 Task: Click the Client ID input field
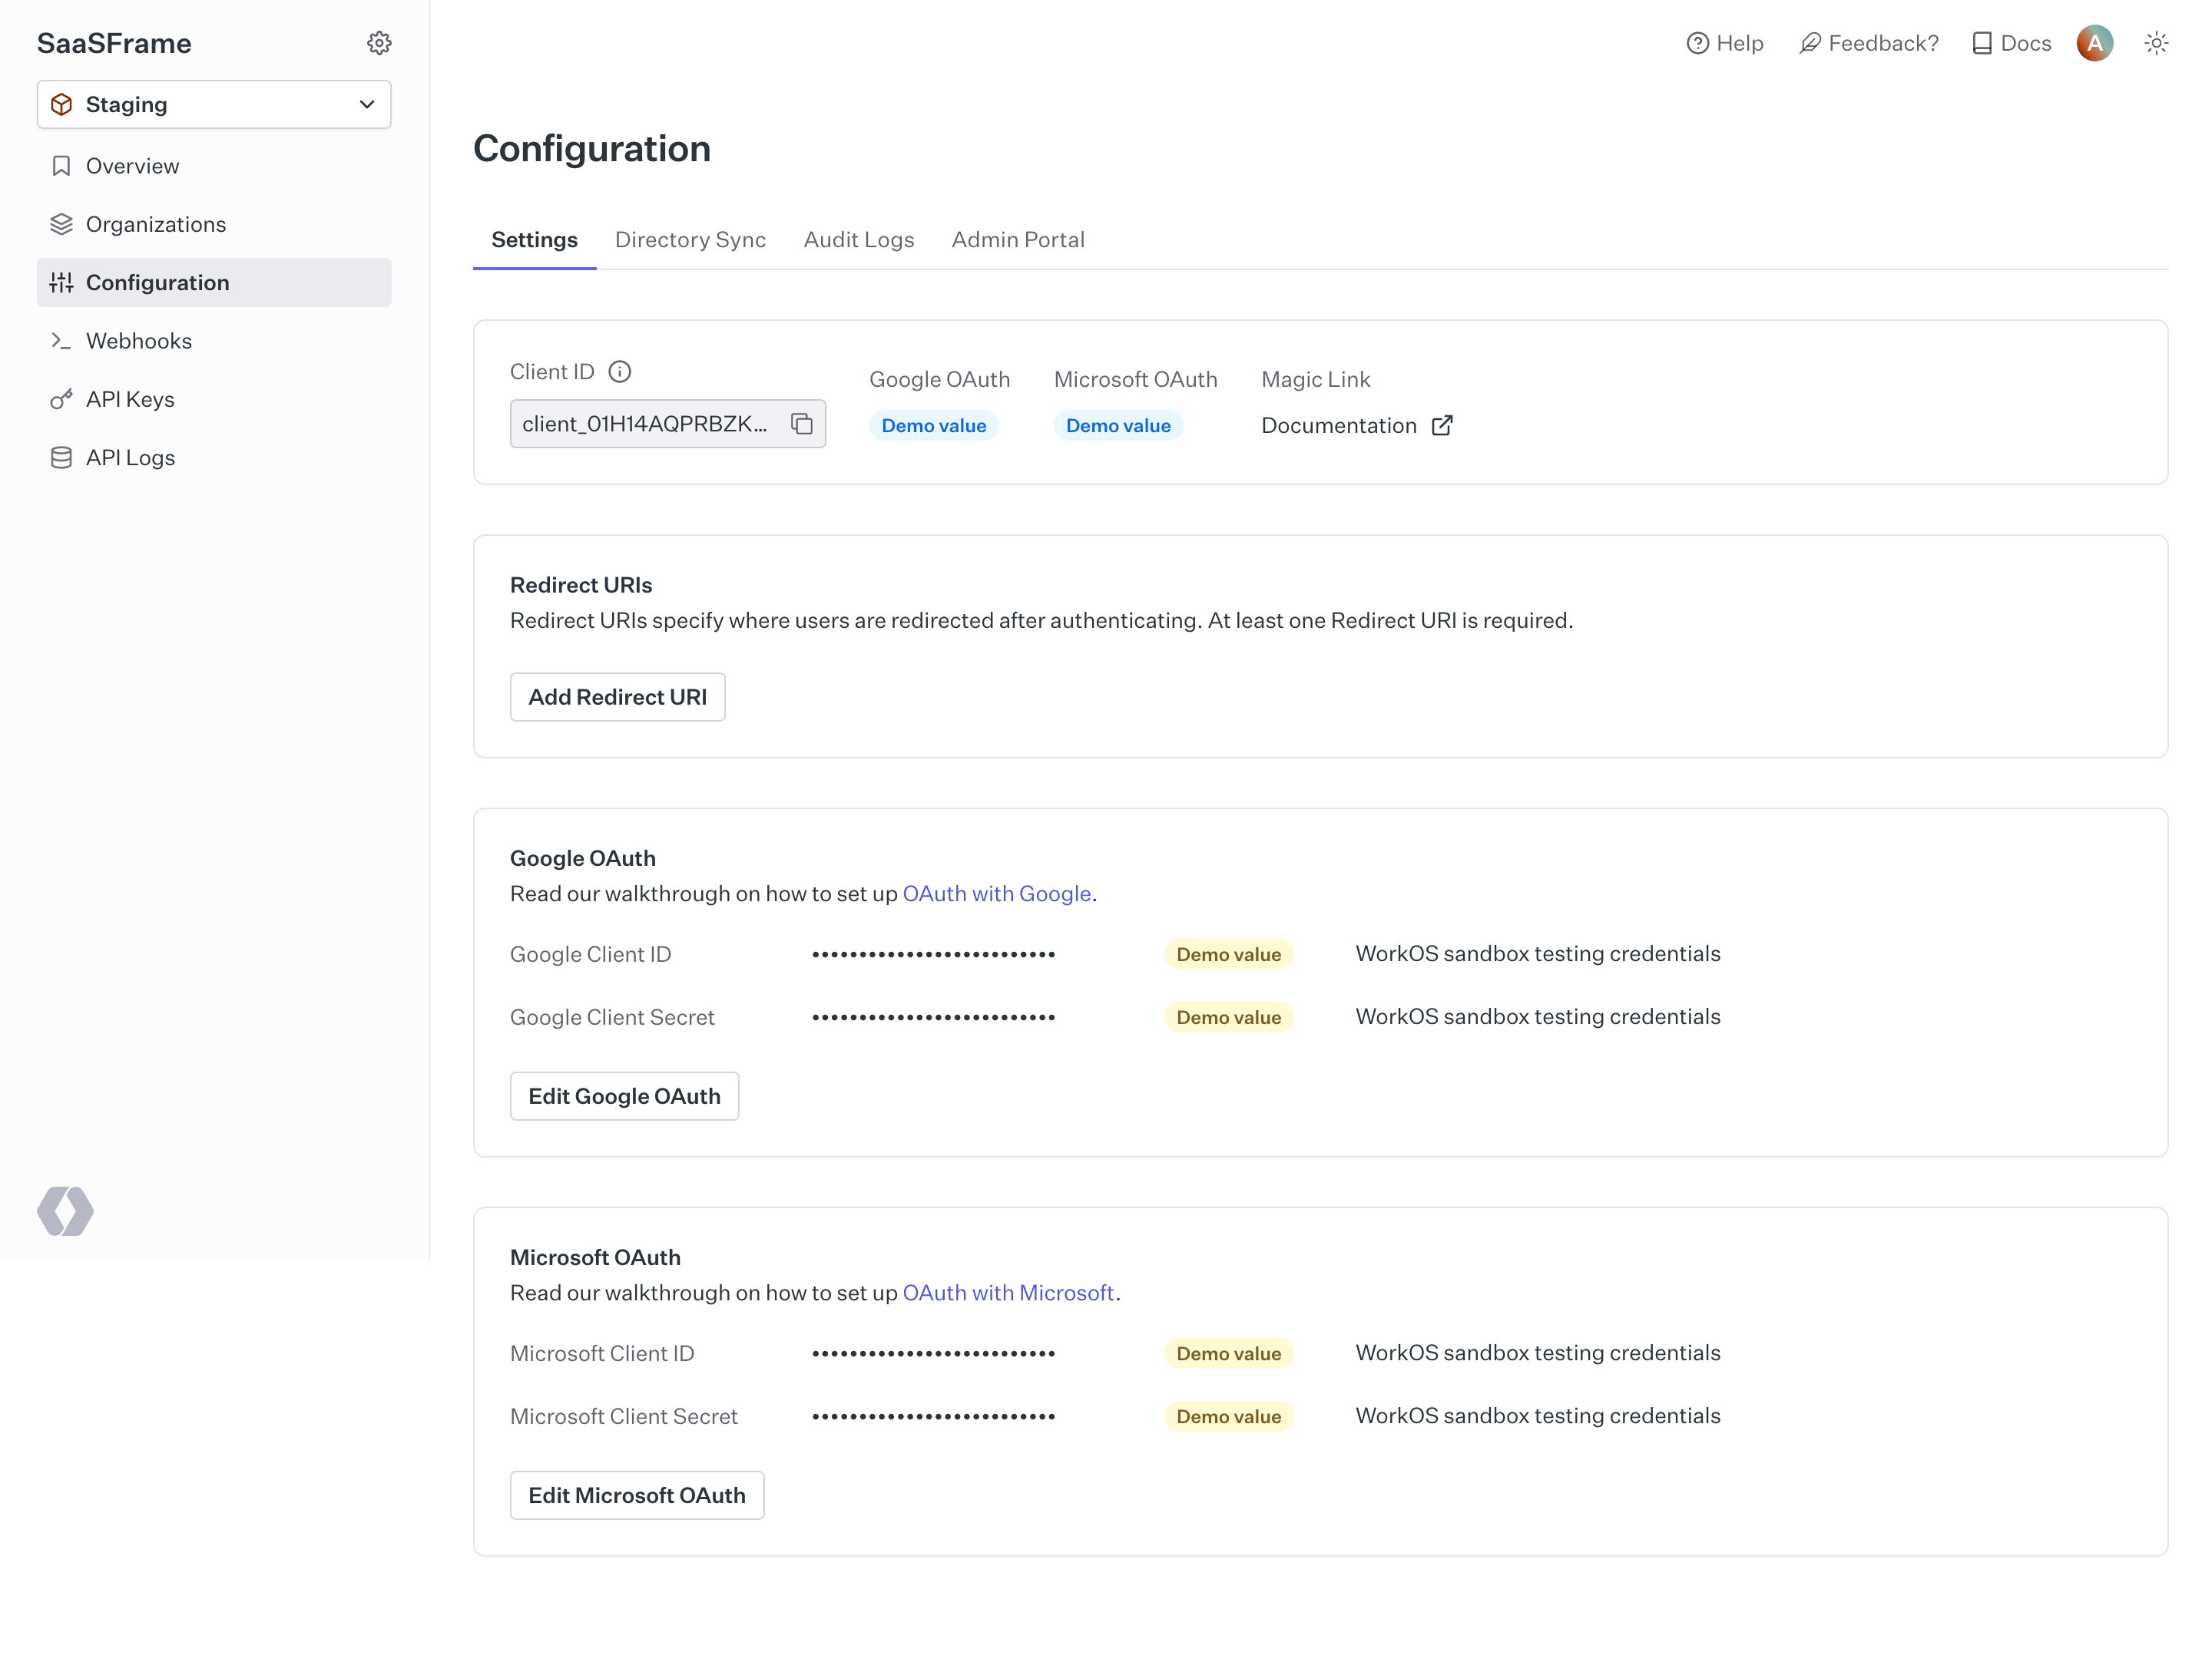coord(667,424)
